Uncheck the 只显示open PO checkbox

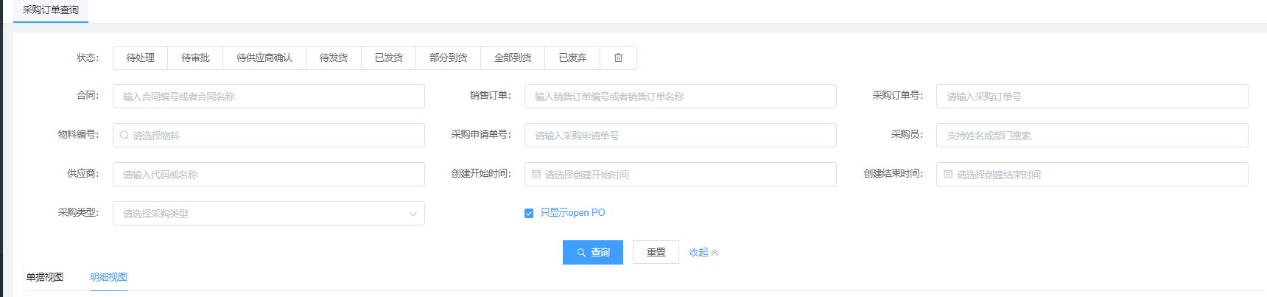(x=529, y=213)
